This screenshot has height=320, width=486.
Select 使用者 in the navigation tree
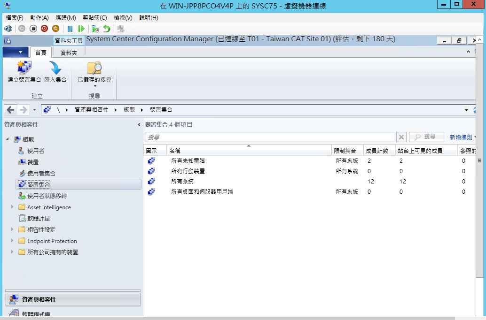point(36,151)
